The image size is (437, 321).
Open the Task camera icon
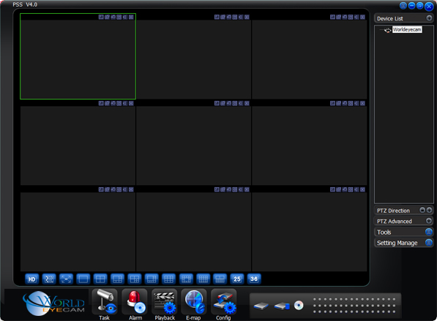105,301
